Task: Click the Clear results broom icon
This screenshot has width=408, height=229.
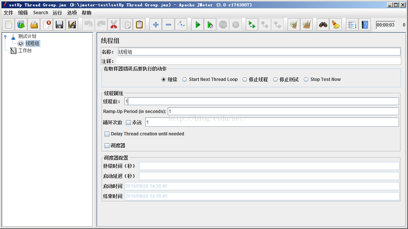Action: coord(294,25)
